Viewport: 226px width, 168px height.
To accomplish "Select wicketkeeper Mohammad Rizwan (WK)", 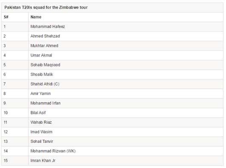I will pos(53,151).
